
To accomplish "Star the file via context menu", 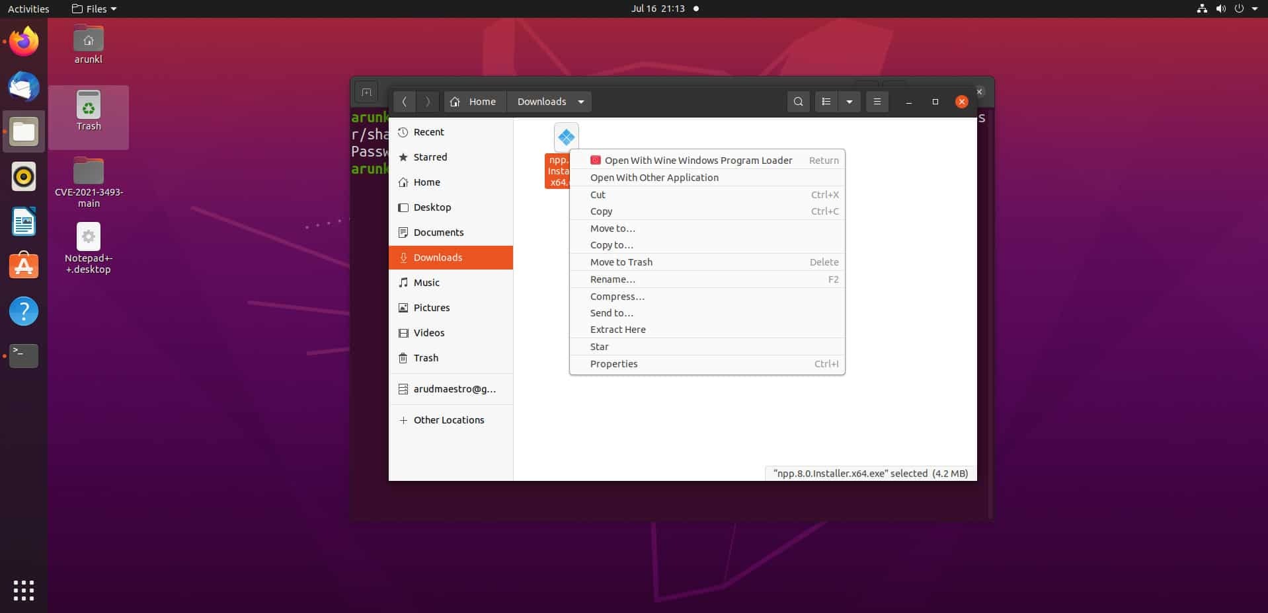I will click(x=707, y=347).
